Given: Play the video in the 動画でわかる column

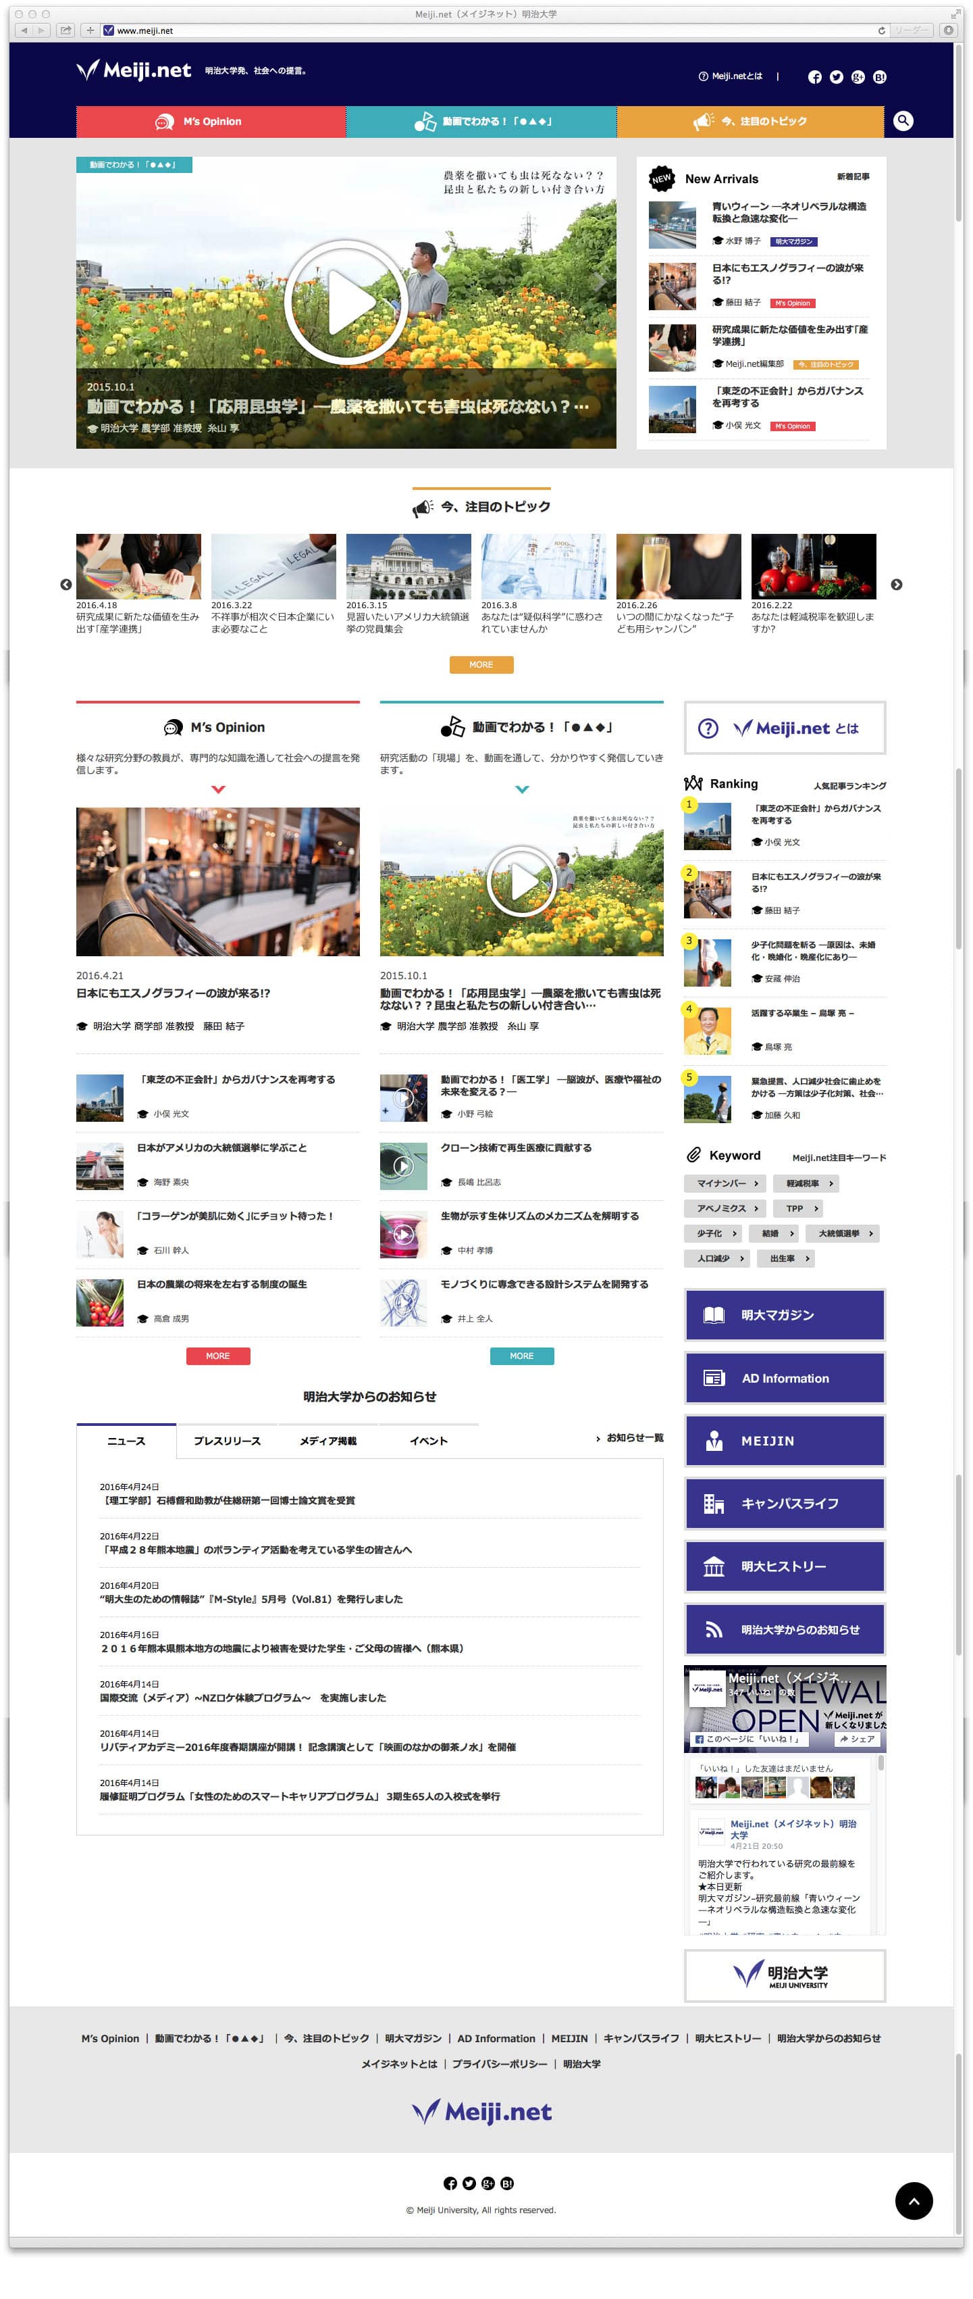Looking at the screenshot, I should [521, 881].
